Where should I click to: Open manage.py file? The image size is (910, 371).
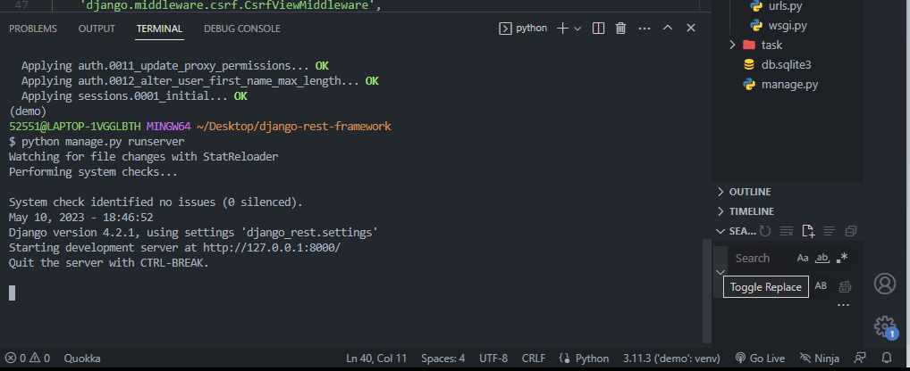tap(788, 85)
